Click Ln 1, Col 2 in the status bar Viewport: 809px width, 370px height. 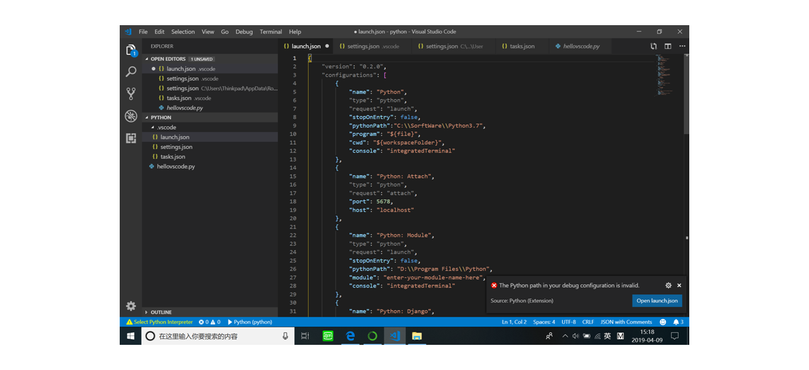tap(514, 322)
